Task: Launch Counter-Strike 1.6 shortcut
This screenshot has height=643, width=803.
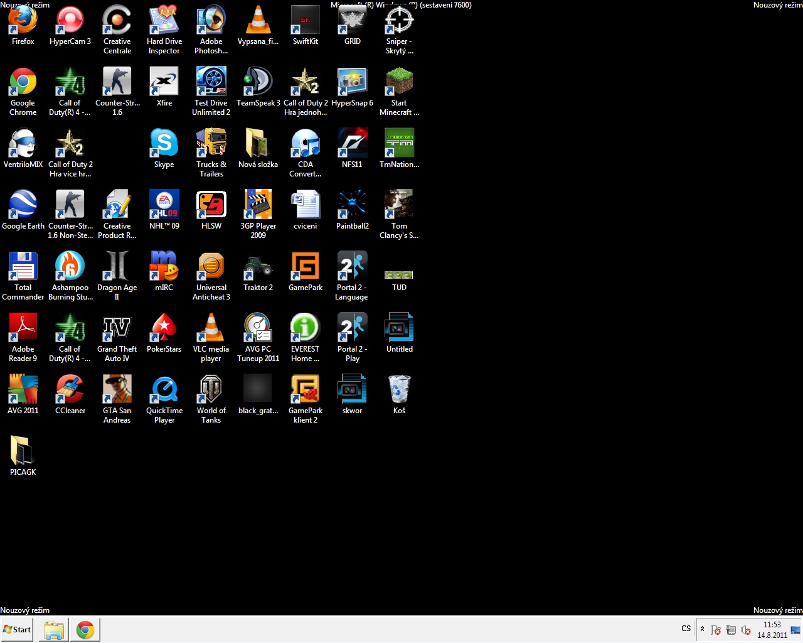Action: (x=117, y=92)
